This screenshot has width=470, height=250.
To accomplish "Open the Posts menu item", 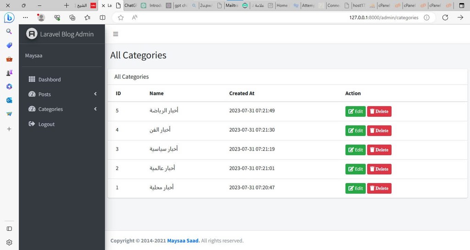I will [x=62, y=94].
